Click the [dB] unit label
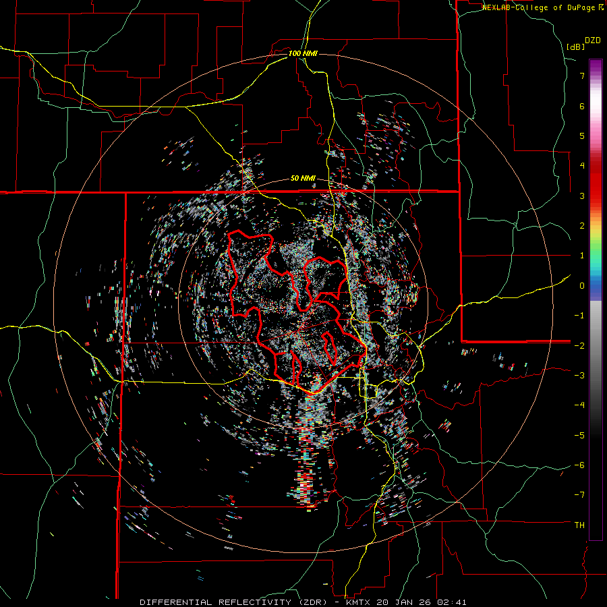Image resolution: width=607 pixels, height=607 pixels. (x=575, y=47)
